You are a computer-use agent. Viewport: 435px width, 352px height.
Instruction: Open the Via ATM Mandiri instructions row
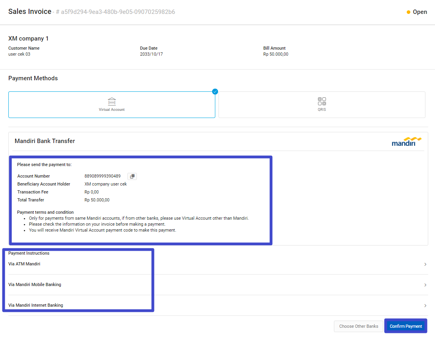click(x=218, y=264)
